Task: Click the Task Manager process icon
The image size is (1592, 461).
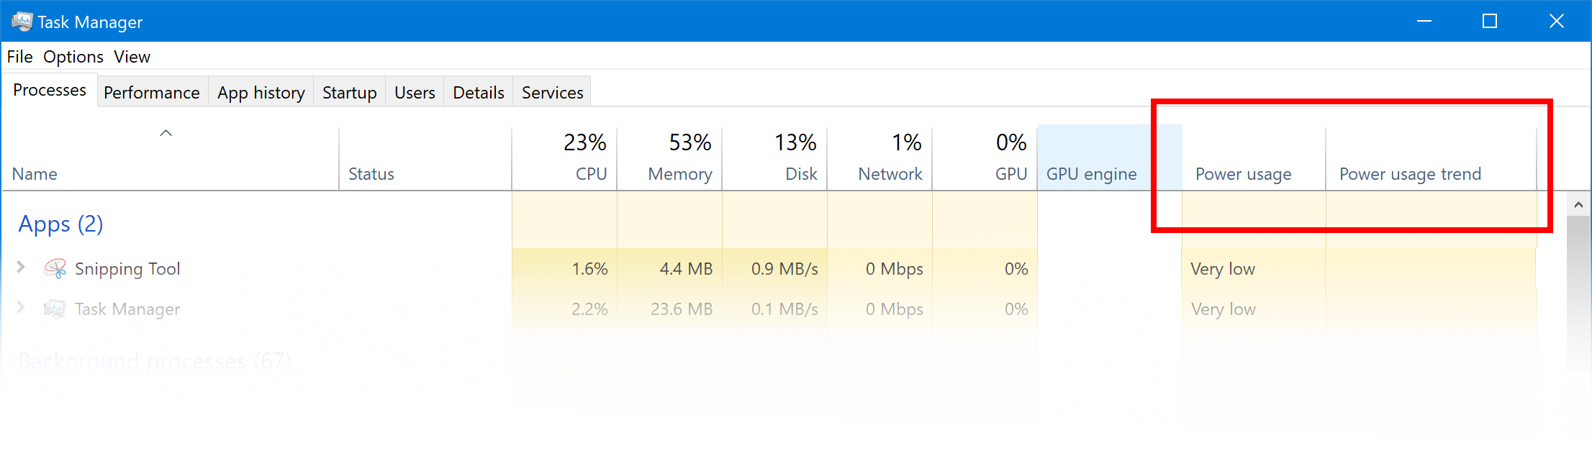Action: tap(55, 309)
